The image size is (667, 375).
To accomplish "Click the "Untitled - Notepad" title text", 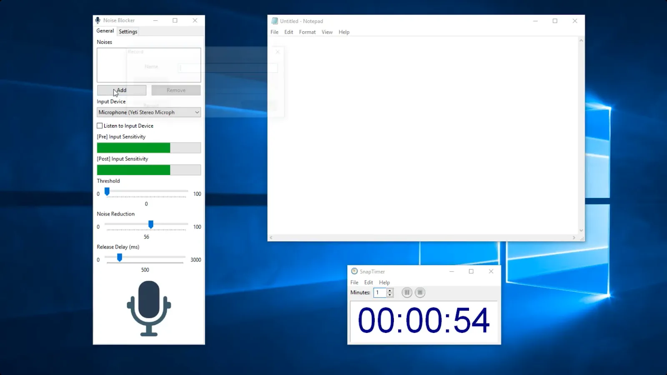I will pyautogui.click(x=301, y=21).
